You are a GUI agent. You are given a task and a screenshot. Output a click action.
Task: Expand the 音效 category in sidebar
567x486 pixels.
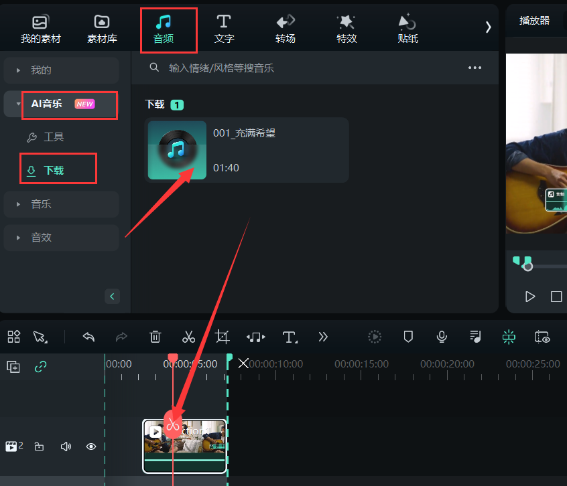click(x=42, y=238)
